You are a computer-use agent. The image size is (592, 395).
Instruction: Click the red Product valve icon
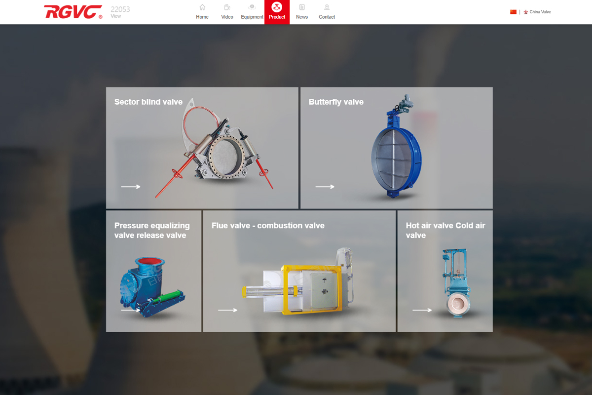tap(277, 7)
